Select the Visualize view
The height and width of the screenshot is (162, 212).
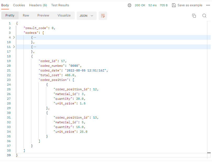[64, 15]
